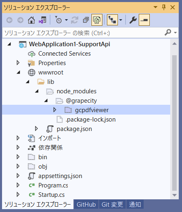Switch views using the Visual Studio solution icon
The width and height of the screenshot is (182, 212).
point(42,20)
